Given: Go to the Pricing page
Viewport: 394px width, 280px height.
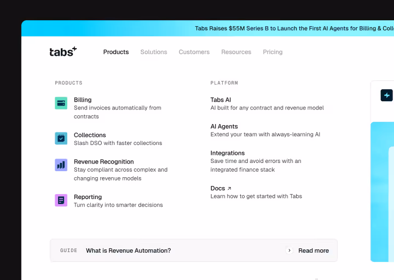Looking at the screenshot, I should 273,52.
